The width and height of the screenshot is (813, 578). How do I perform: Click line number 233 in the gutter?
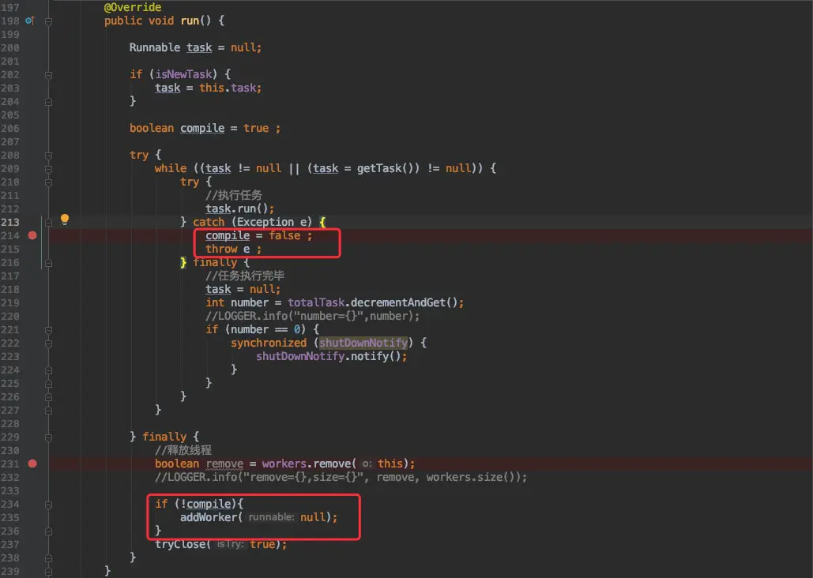pyautogui.click(x=9, y=490)
